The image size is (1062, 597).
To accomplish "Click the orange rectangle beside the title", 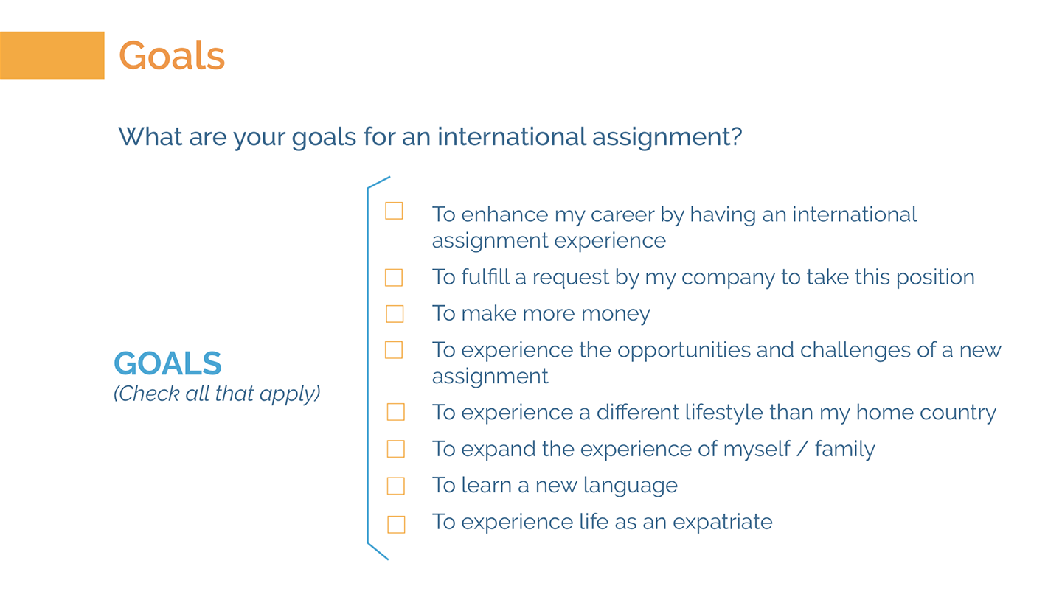I will pos(52,55).
